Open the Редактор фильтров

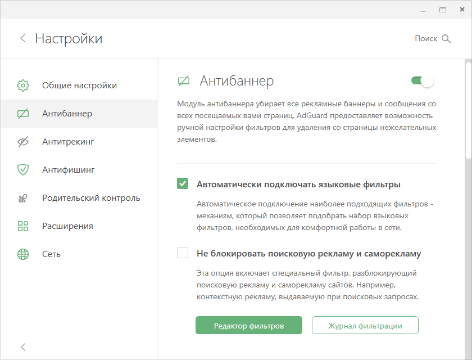(x=248, y=325)
